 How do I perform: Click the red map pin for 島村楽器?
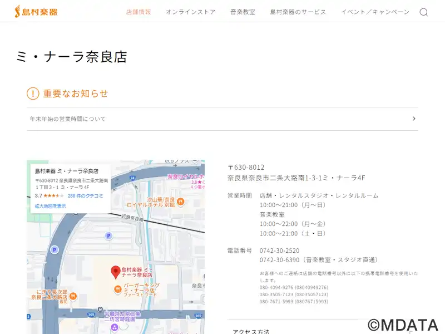pyautogui.click(x=115, y=272)
